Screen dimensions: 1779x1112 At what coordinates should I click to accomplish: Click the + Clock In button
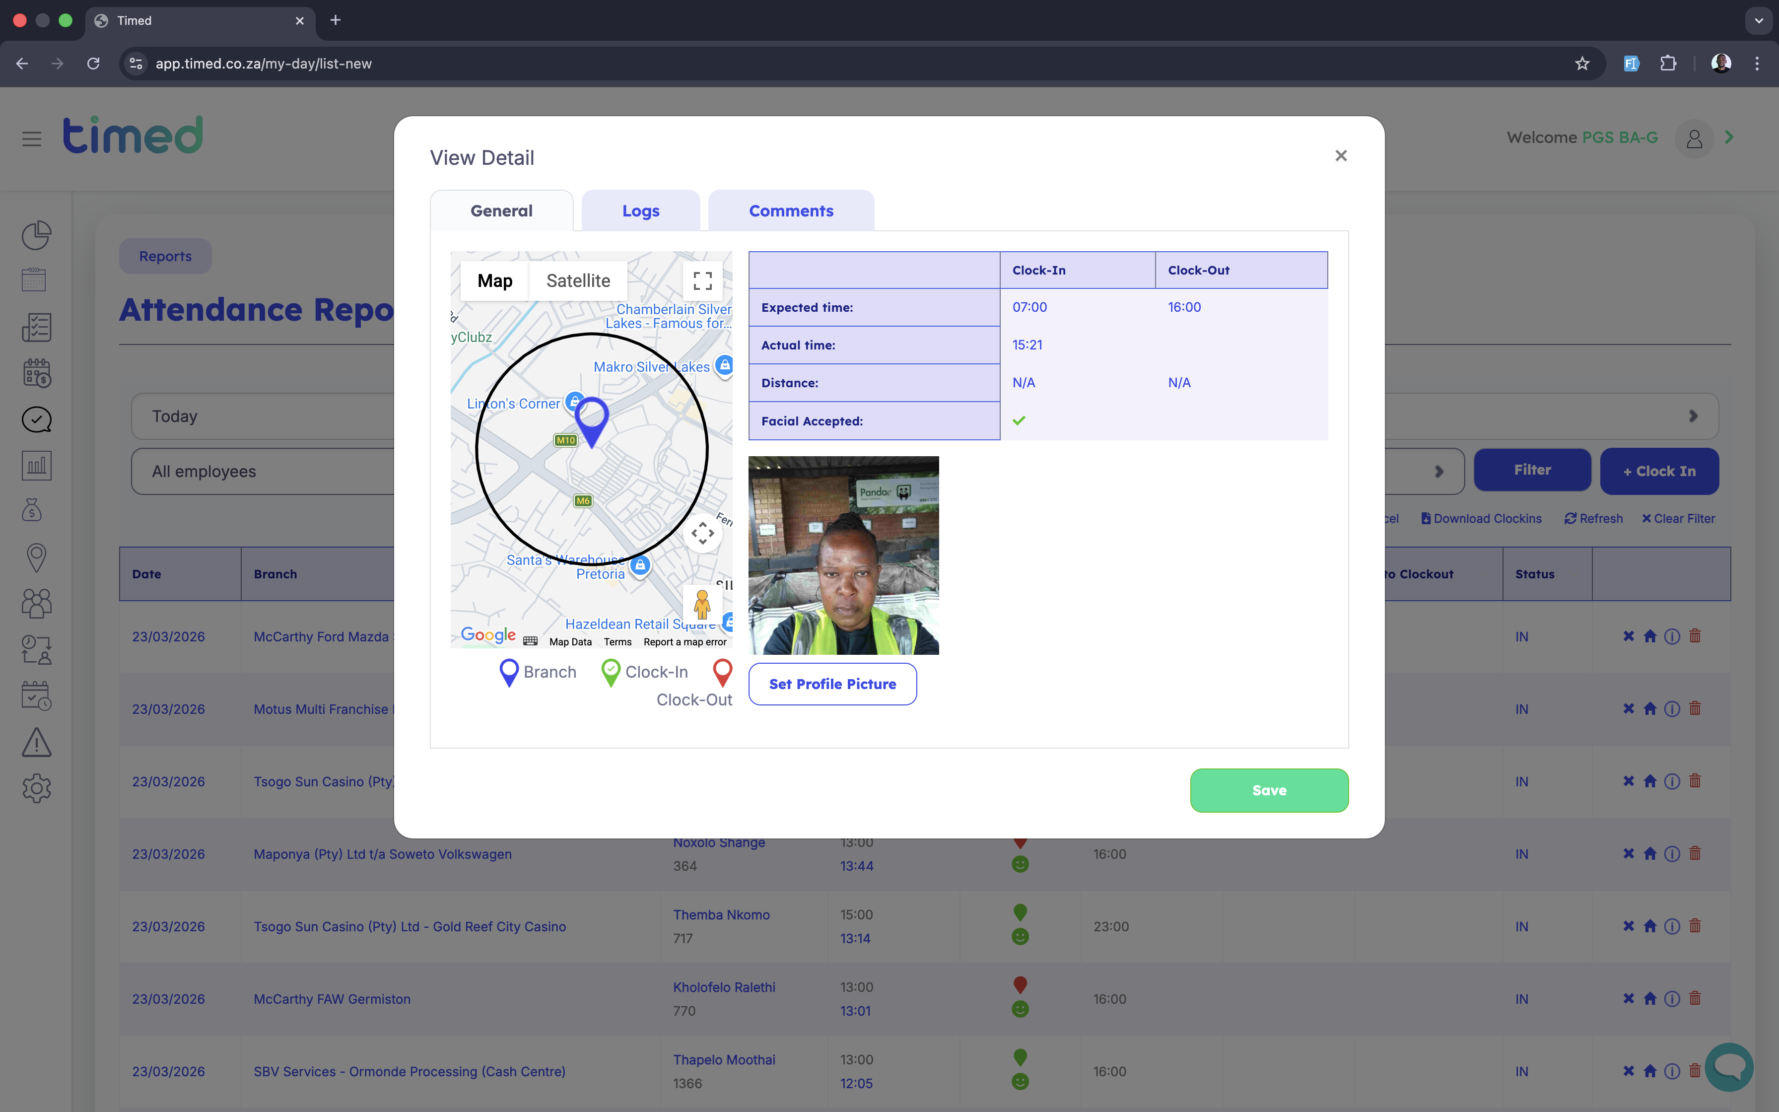click(x=1659, y=472)
